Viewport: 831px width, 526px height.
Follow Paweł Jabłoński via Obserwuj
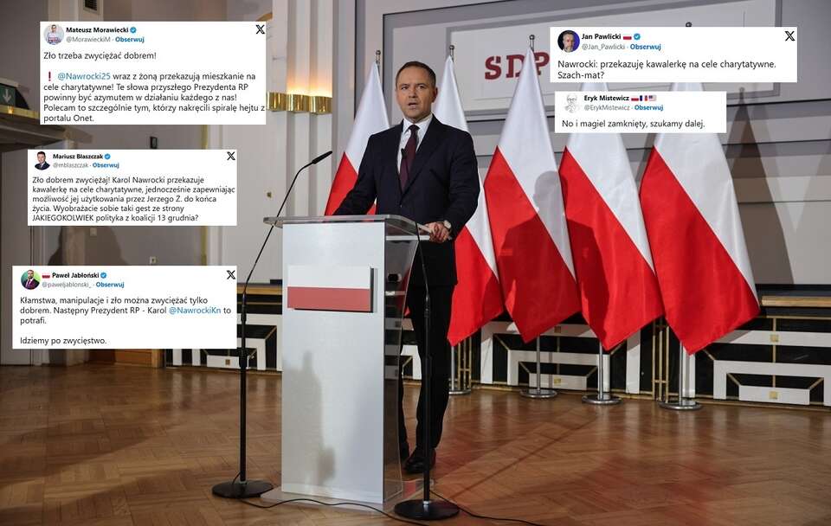(110, 285)
